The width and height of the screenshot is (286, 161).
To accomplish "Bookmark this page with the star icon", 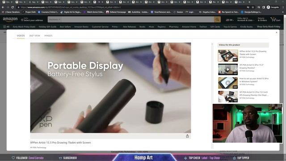I will tap(253, 7).
